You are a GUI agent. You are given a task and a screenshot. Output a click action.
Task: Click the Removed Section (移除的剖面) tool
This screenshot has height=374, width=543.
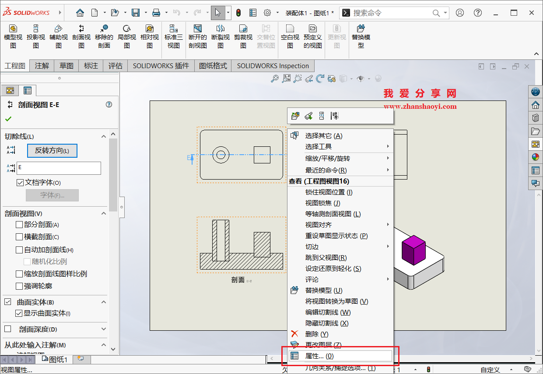click(104, 36)
